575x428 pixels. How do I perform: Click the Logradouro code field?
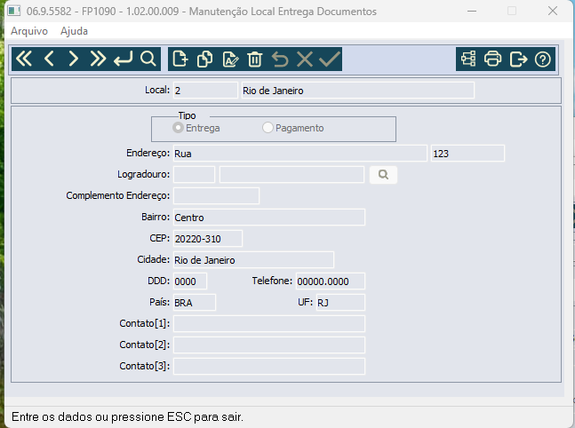click(x=194, y=175)
